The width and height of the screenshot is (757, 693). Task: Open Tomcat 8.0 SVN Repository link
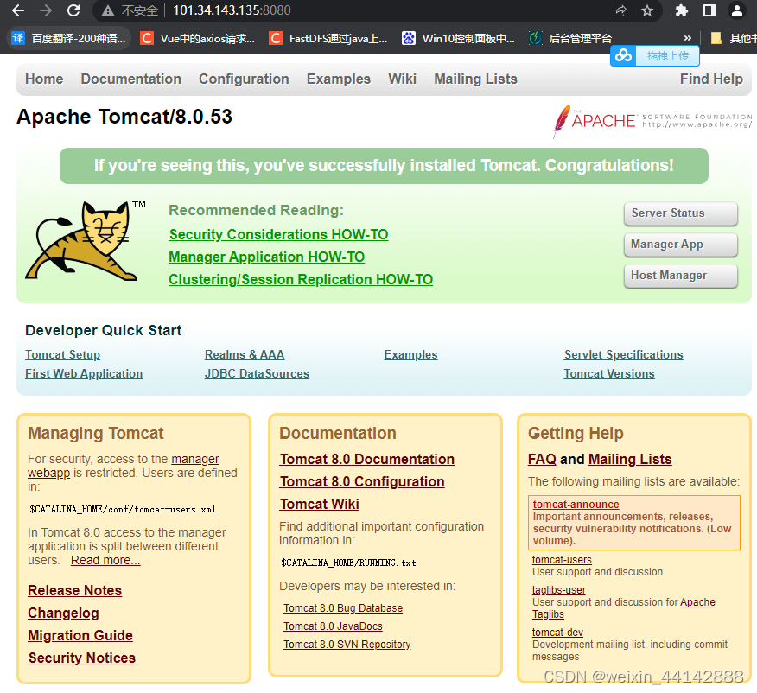pos(347,645)
